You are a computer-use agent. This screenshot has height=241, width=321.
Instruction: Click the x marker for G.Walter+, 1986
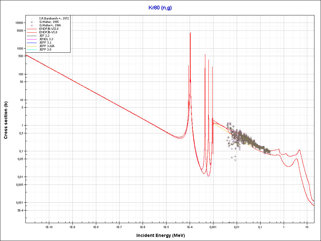tap(32, 25)
